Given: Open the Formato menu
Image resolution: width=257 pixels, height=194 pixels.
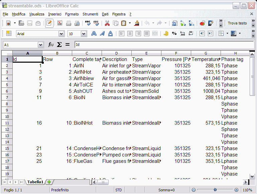Looking at the screenshot, I should click(x=72, y=14).
